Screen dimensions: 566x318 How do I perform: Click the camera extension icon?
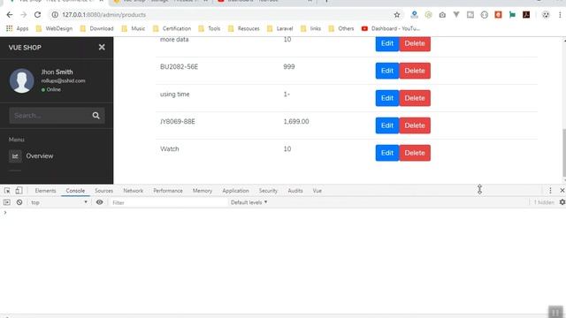pyautogui.click(x=442, y=15)
